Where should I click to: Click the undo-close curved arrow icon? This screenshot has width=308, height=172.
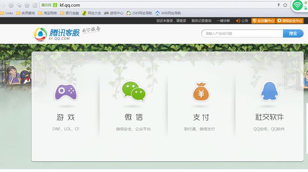(x=19, y=5)
